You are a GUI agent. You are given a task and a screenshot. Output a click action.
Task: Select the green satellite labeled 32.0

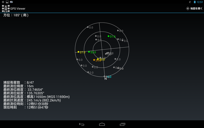pos(89,52)
